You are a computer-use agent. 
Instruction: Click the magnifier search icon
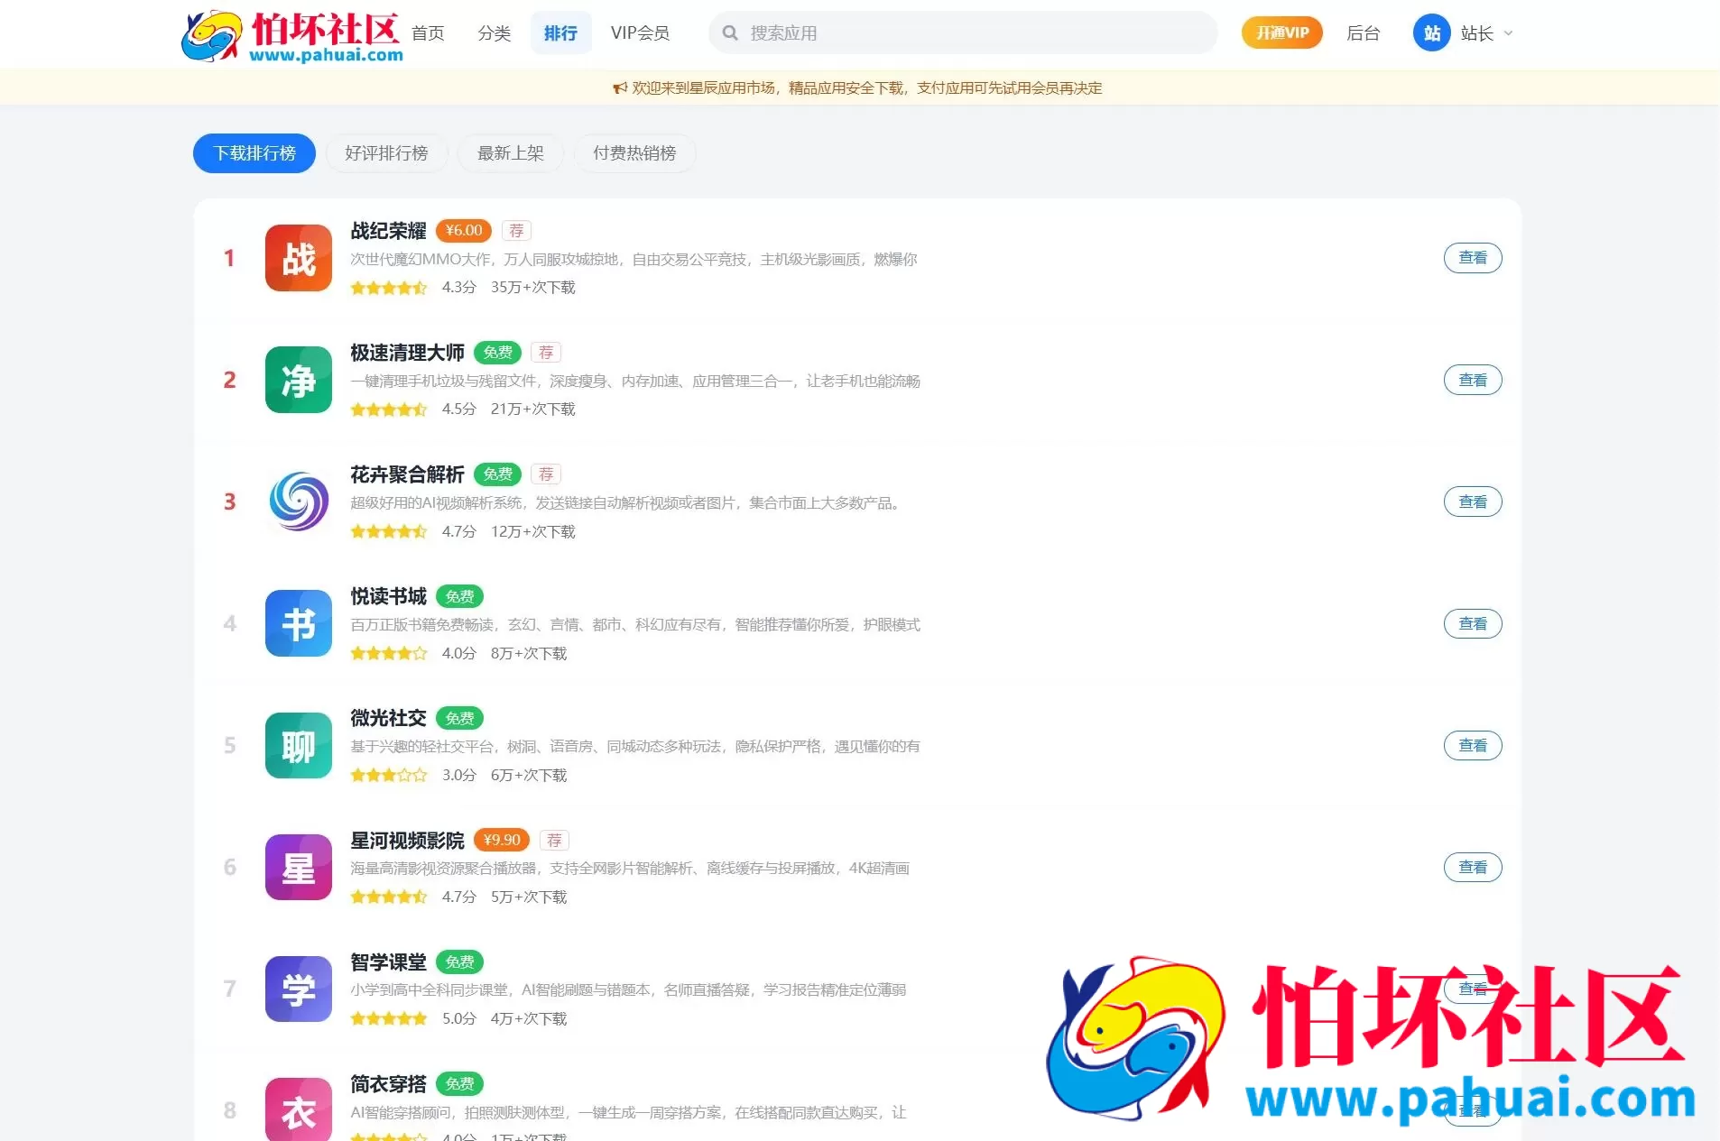[730, 33]
